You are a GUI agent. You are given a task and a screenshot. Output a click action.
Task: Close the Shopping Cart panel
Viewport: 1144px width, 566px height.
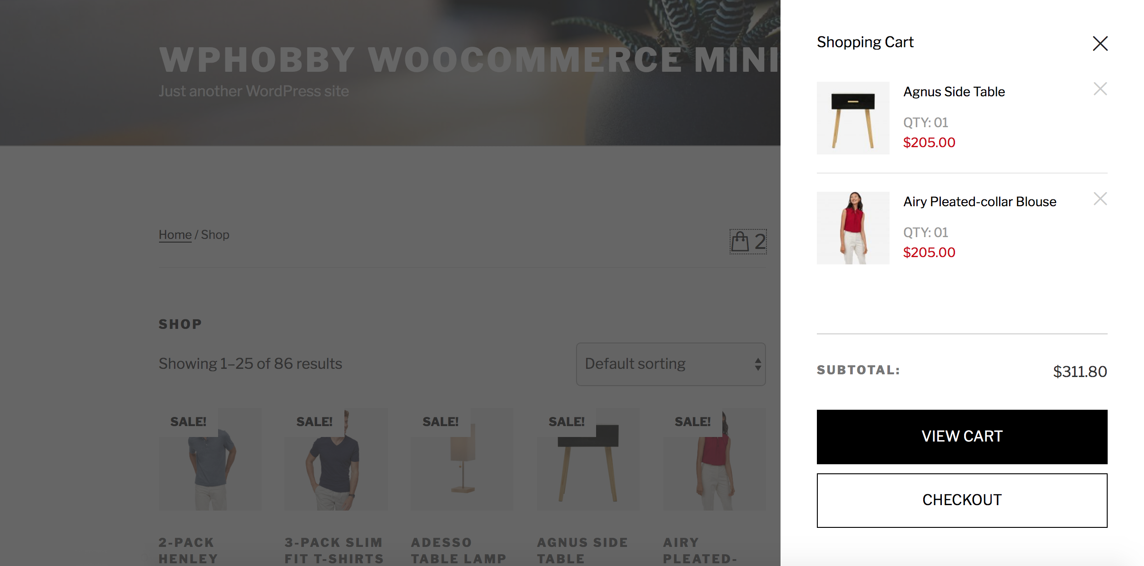[1100, 44]
